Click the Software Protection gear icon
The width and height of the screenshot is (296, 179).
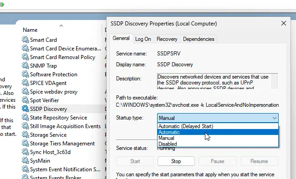pos(26,74)
